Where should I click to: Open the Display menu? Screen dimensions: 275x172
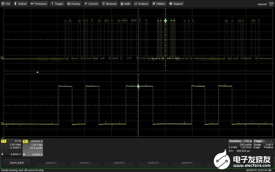(74, 4)
